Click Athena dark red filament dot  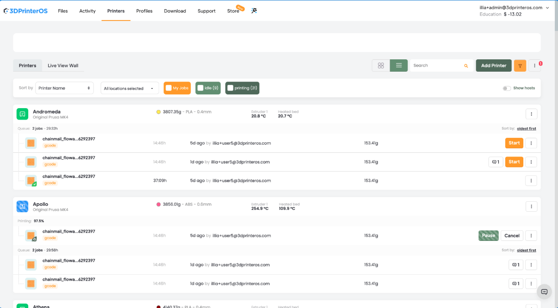[x=158, y=307]
